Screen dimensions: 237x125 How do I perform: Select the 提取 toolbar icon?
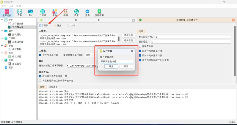(76, 13)
